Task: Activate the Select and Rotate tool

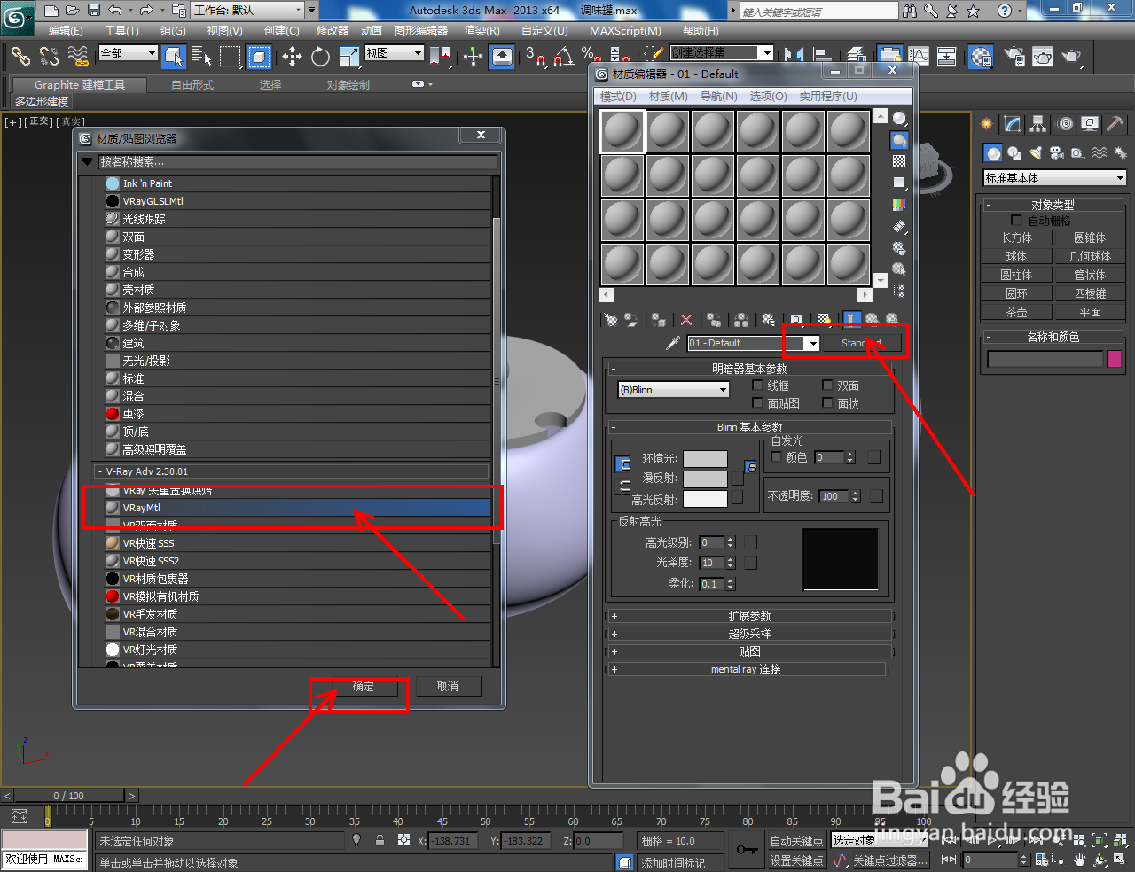Action: (320, 57)
